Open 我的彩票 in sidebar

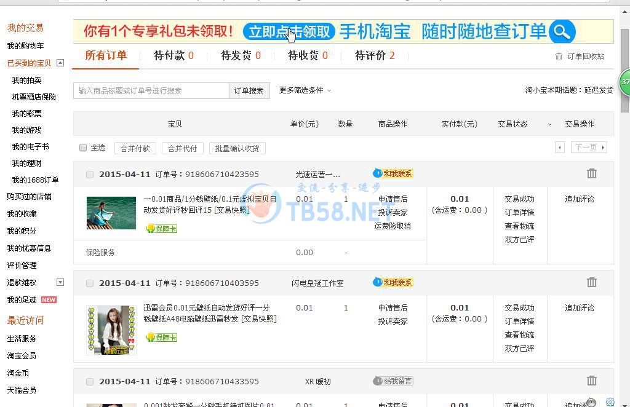point(27,114)
